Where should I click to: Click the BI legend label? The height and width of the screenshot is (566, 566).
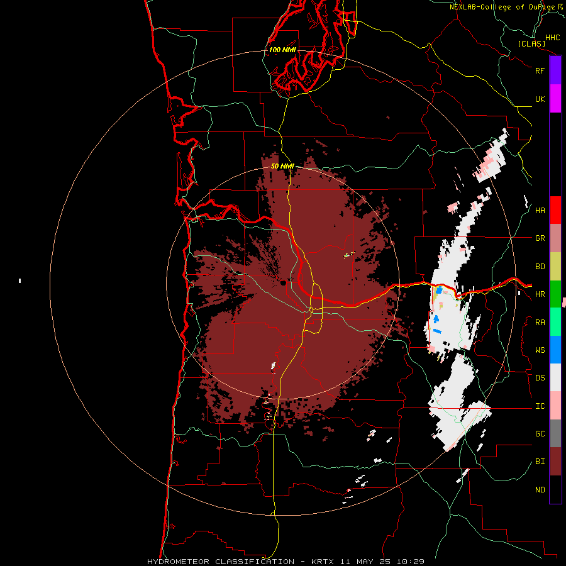click(x=540, y=462)
